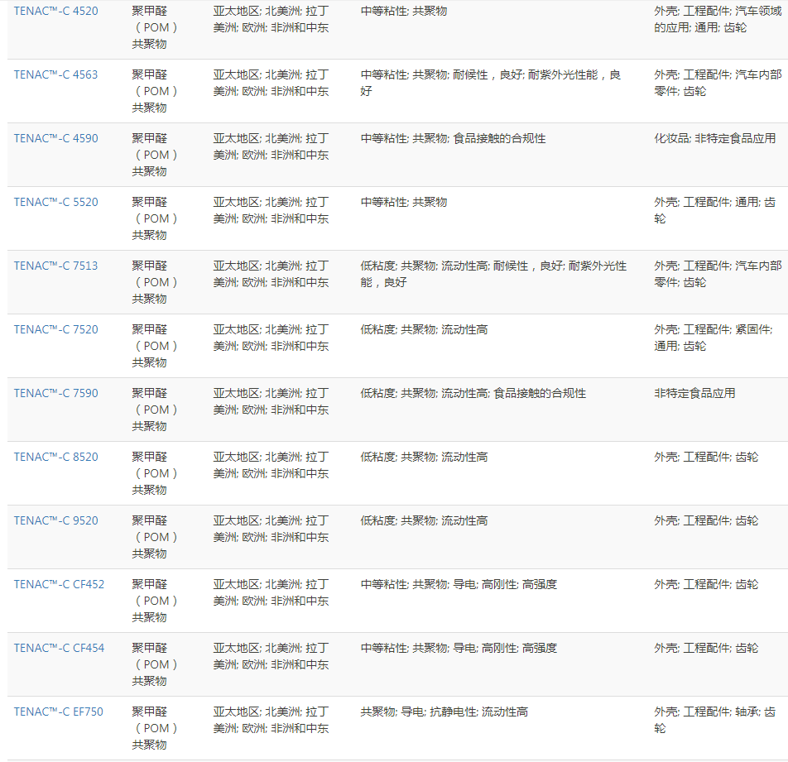Select the TENAC™-C 5520 link
The width and height of the screenshot is (788, 762).
pyautogui.click(x=55, y=202)
